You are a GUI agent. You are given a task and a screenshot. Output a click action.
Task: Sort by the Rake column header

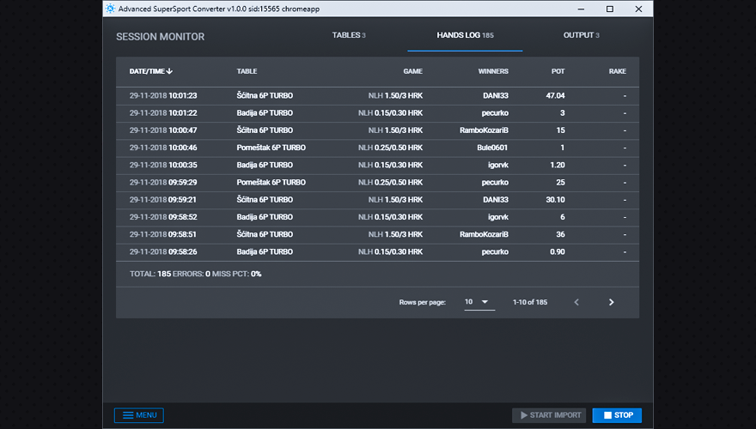[617, 71]
